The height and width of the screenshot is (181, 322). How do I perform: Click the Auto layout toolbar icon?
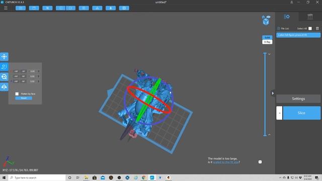point(97,8)
